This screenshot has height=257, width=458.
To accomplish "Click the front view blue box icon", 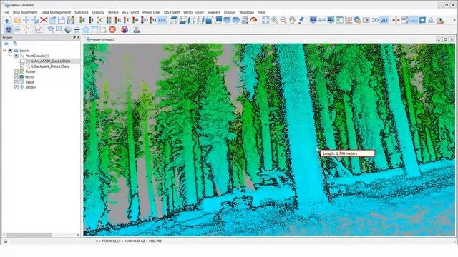I will 209,20.
